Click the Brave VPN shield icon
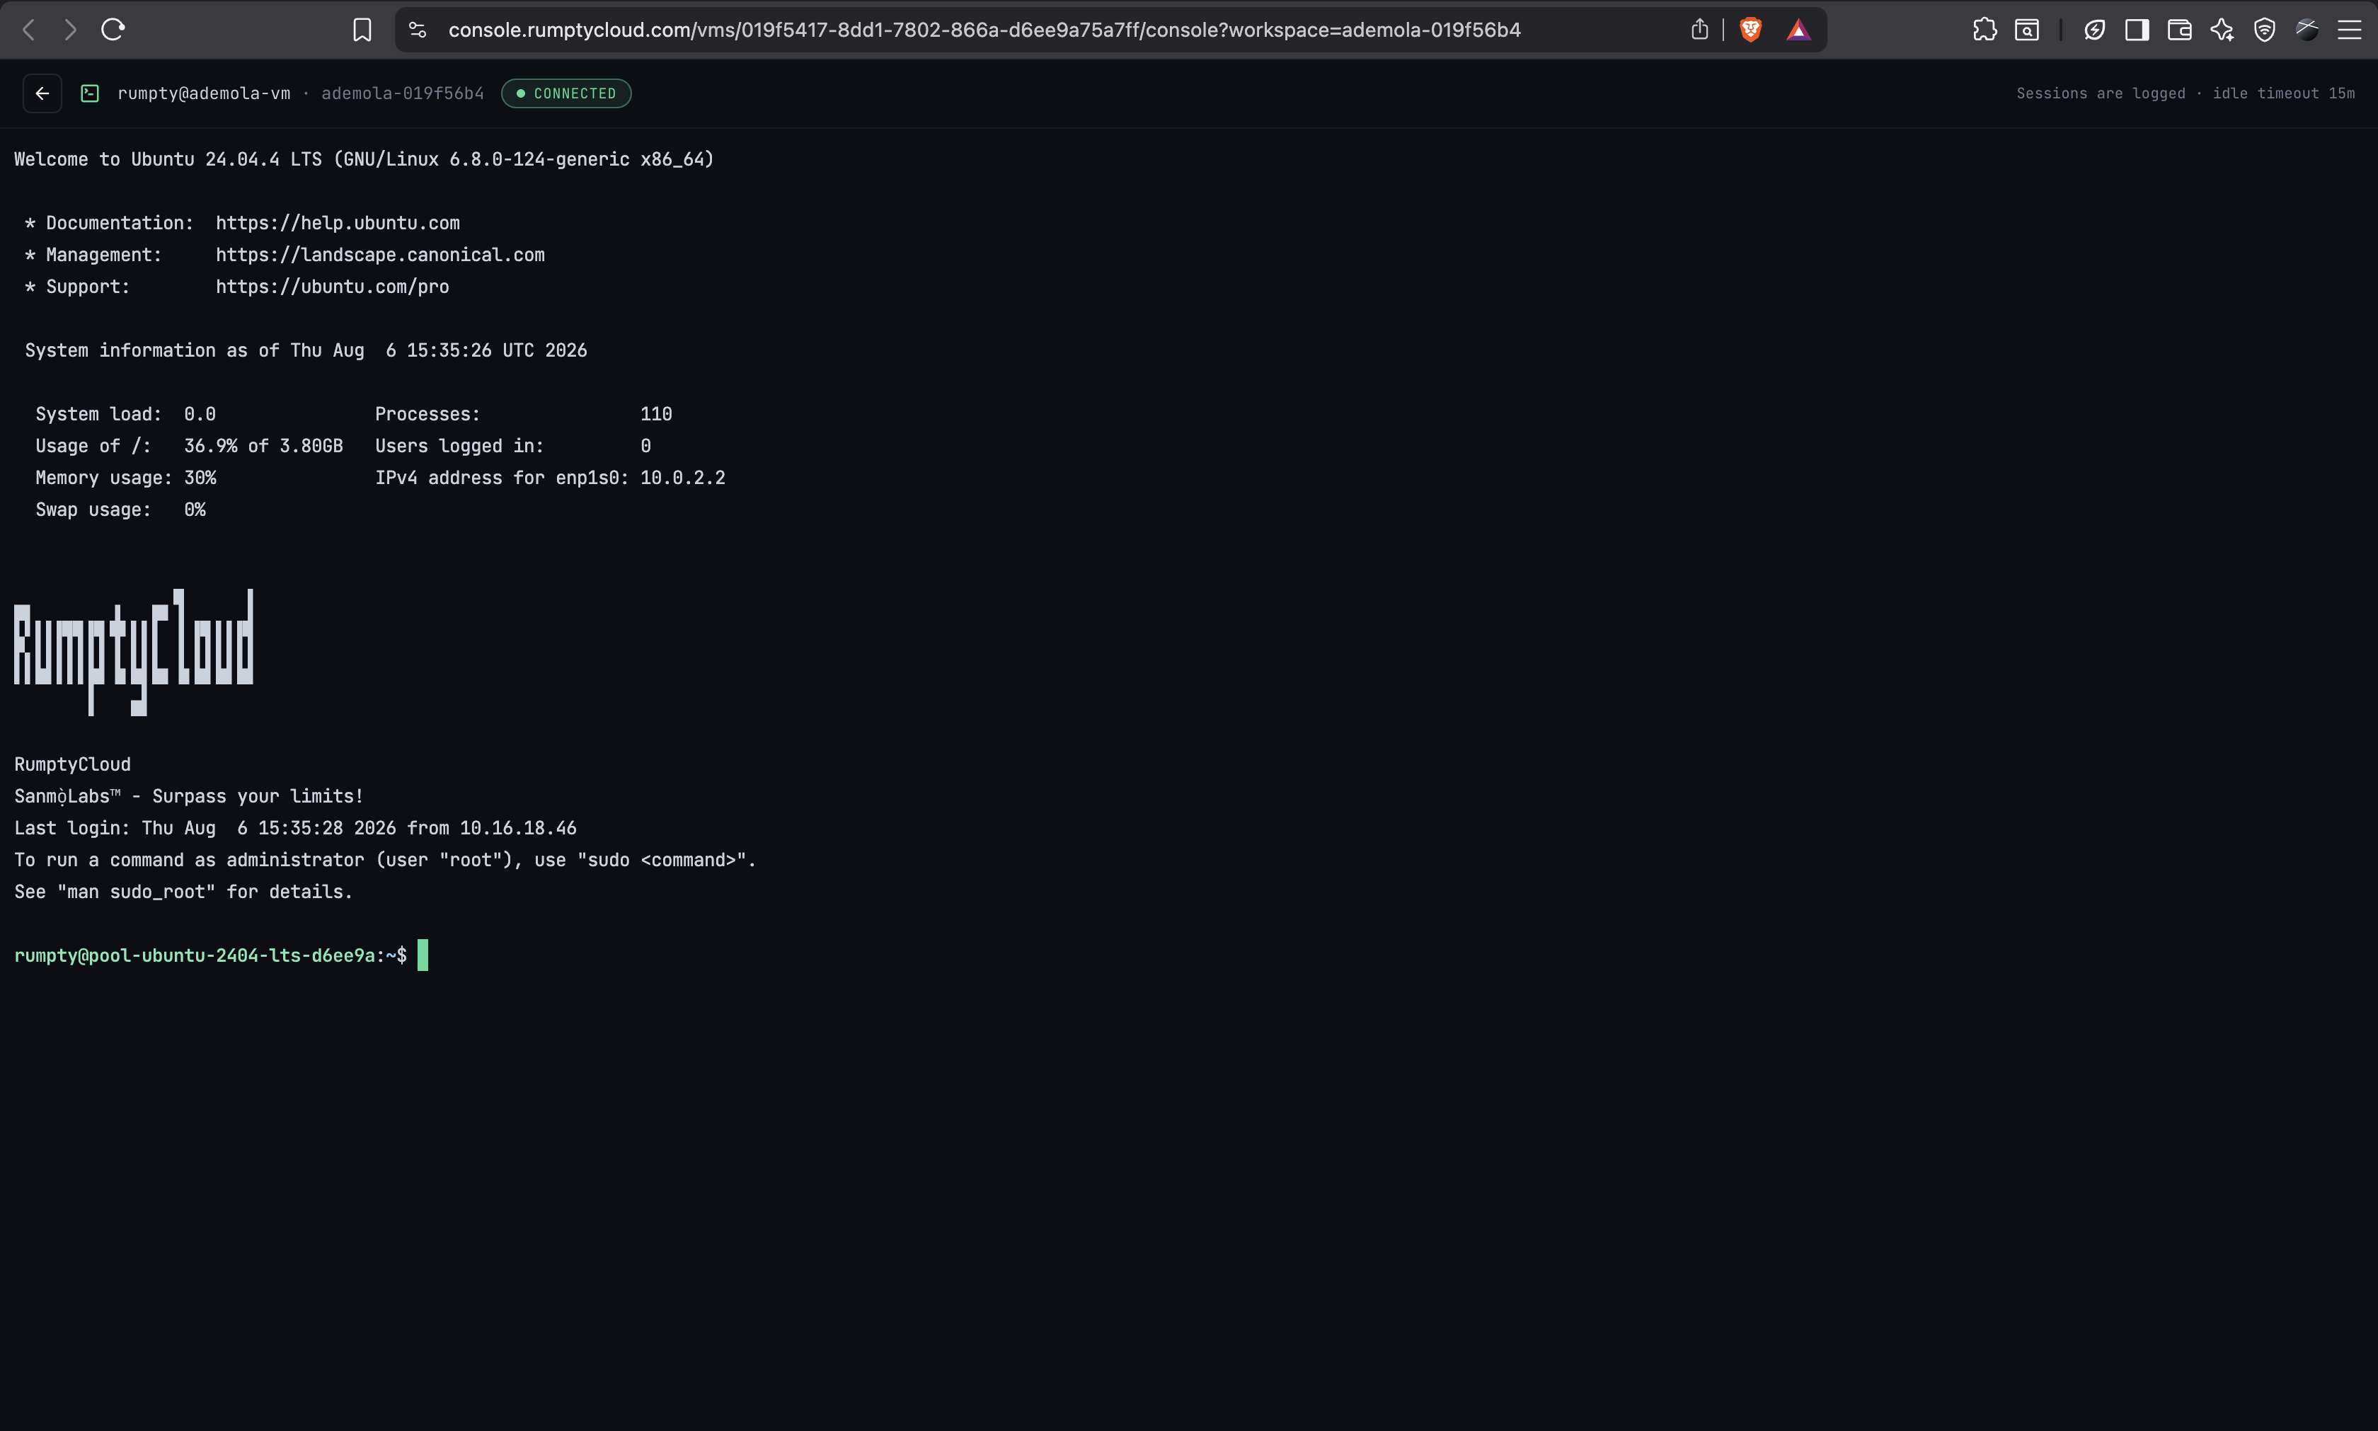 coord(2264,30)
